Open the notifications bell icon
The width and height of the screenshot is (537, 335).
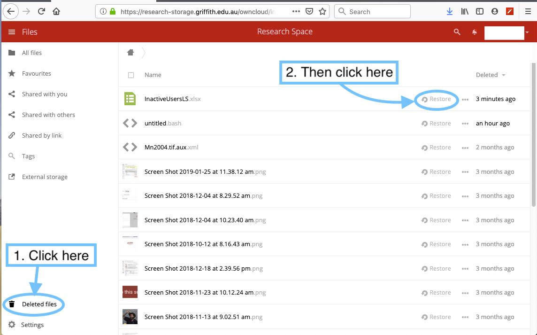pos(475,32)
